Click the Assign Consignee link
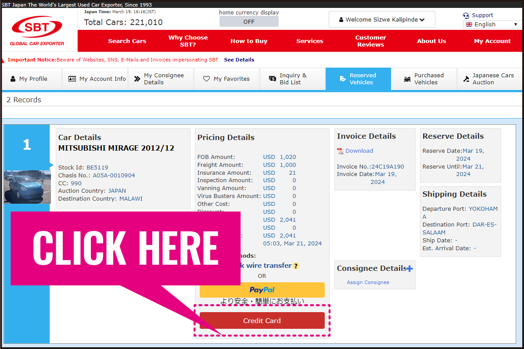524x349 pixels. click(x=368, y=282)
